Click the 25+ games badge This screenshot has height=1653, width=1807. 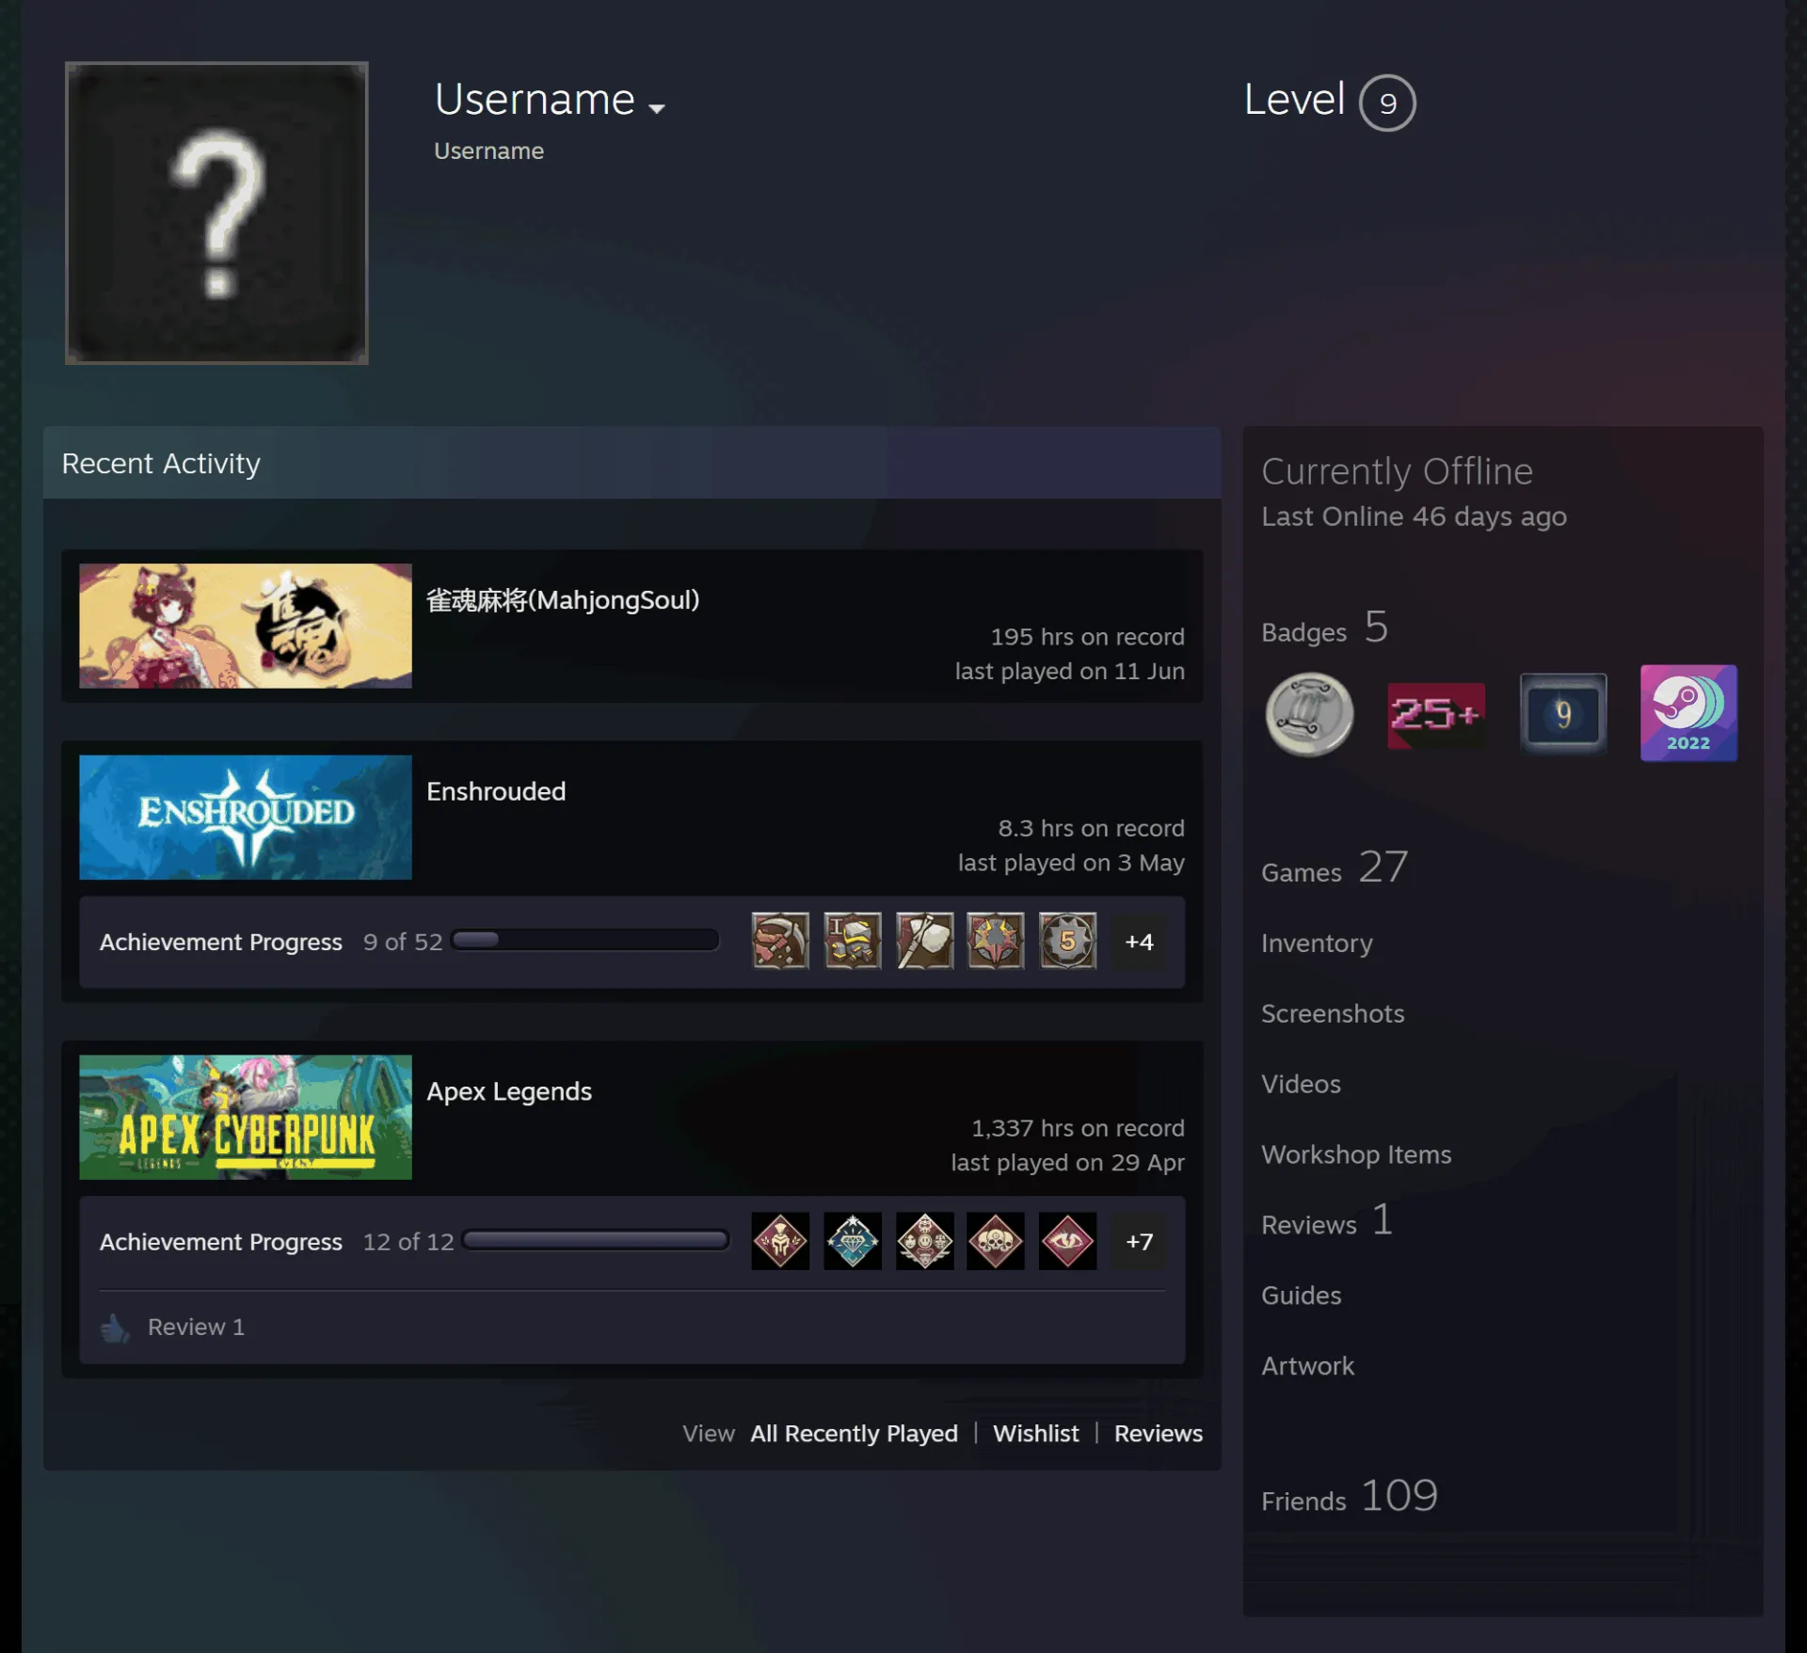1436,715
